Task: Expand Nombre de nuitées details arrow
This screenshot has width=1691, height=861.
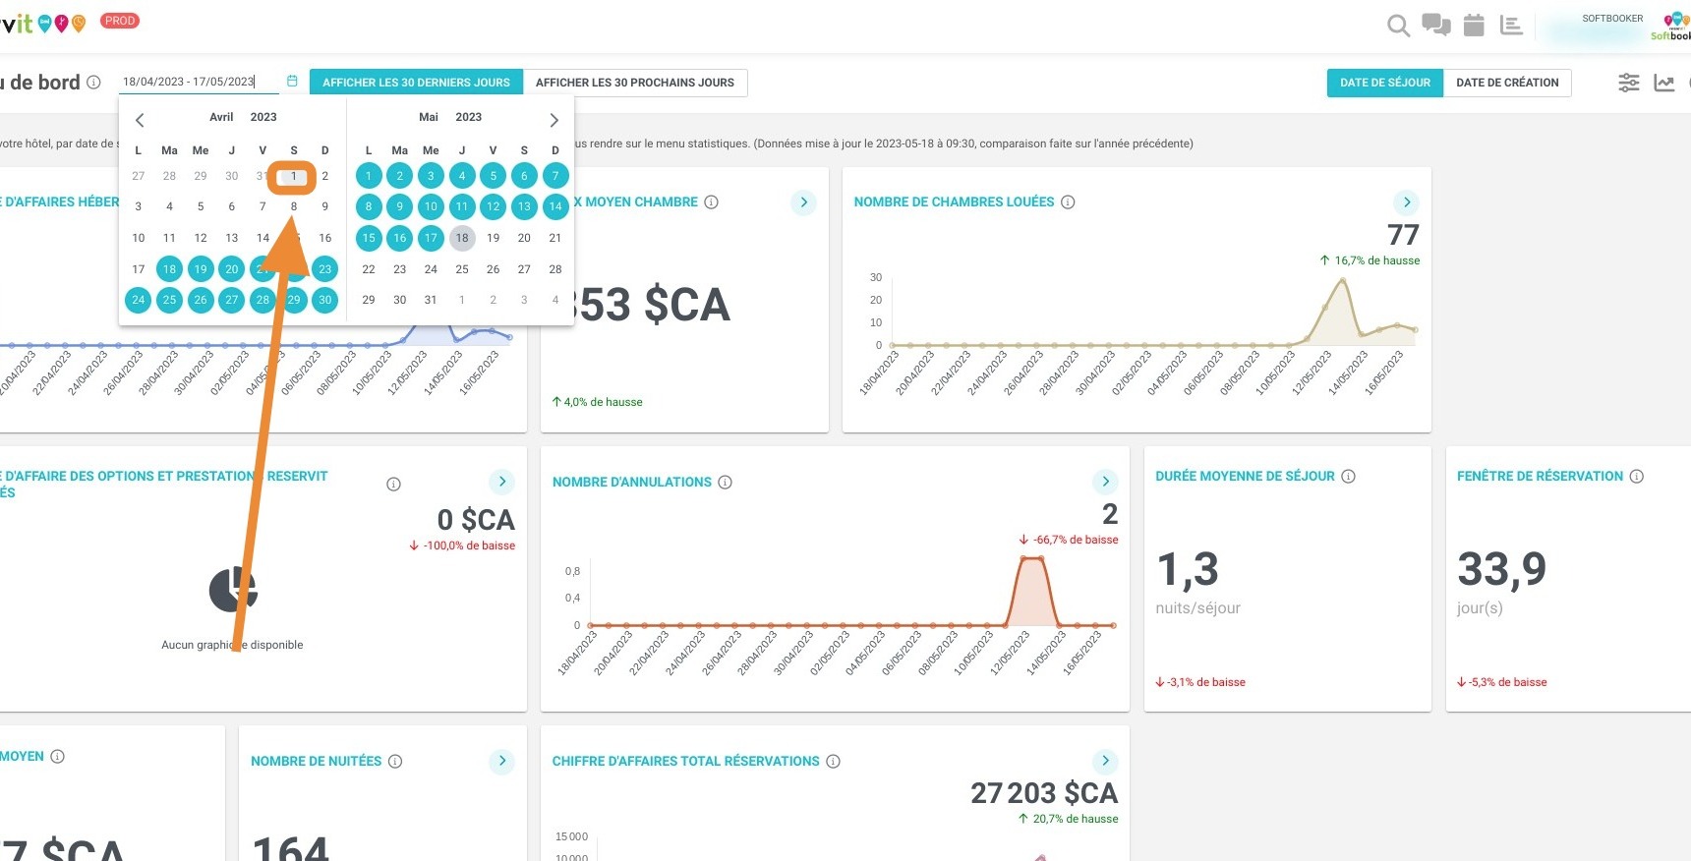Action: pos(501,761)
